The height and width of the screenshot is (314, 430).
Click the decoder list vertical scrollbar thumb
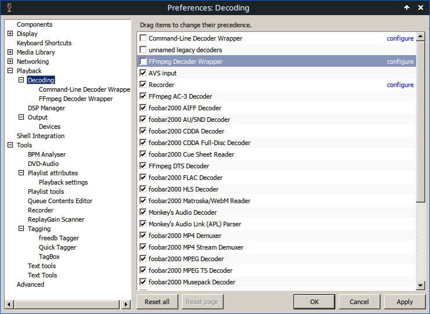pos(421,116)
